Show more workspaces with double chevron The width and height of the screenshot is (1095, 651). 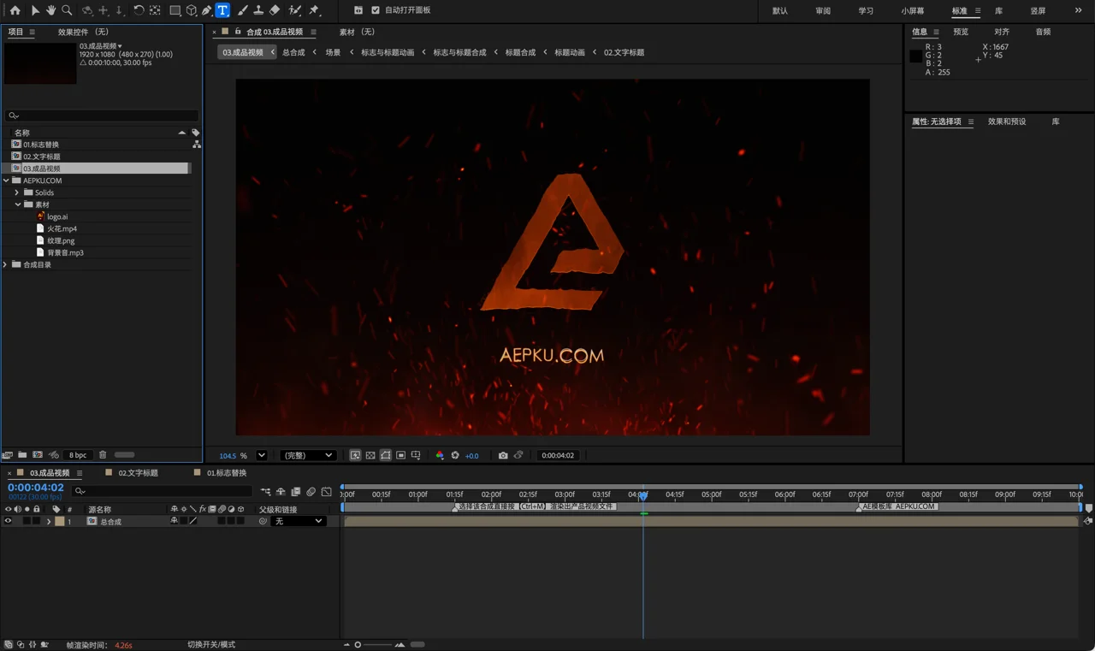click(1078, 10)
